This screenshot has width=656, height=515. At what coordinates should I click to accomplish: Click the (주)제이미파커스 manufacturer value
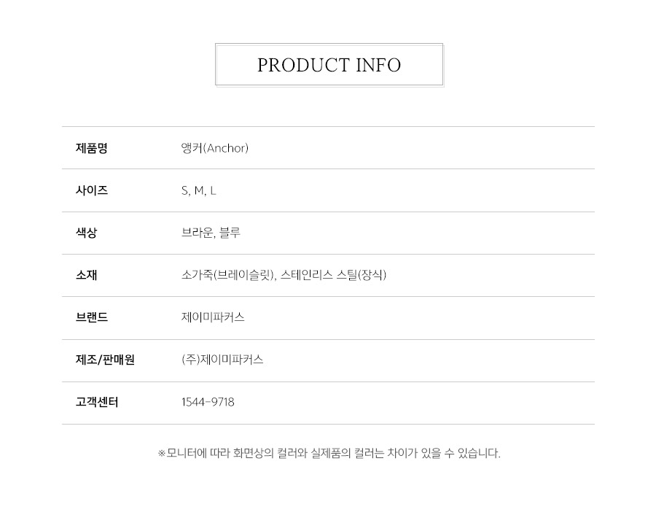pos(222,360)
